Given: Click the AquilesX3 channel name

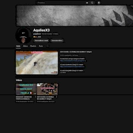Looking at the screenshot, I should coord(42,30).
